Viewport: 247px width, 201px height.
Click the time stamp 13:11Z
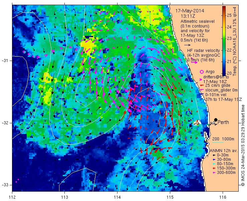click(x=188, y=16)
